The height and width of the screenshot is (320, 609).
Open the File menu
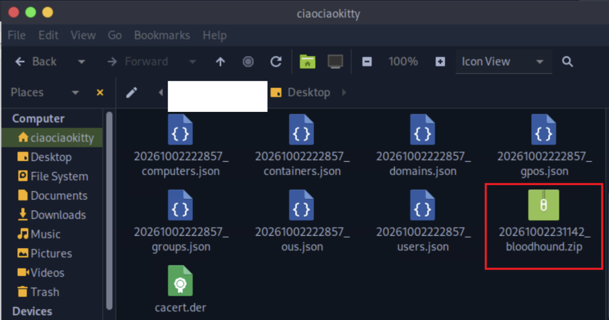[17, 35]
